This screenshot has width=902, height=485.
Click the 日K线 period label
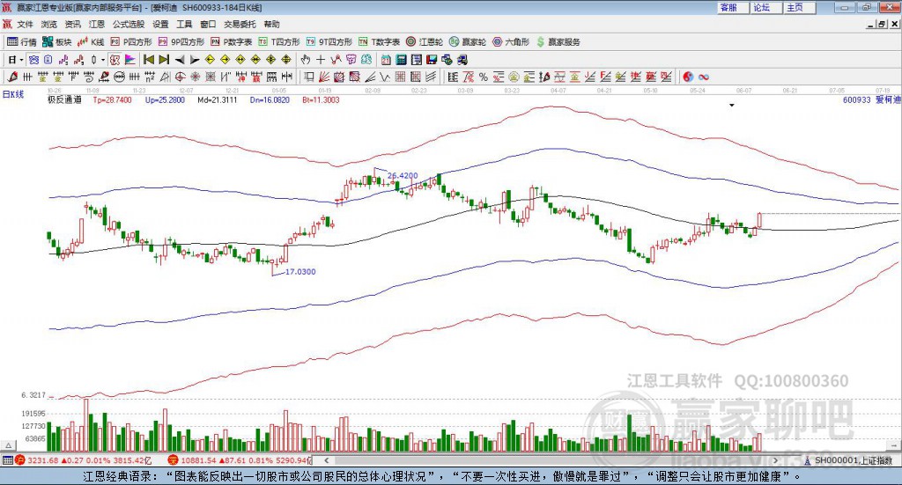tap(13, 94)
